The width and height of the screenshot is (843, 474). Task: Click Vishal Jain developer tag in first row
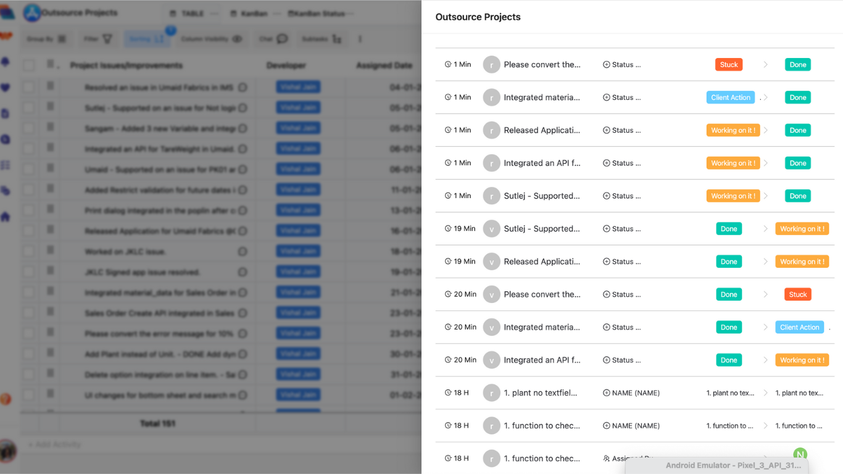click(x=298, y=87)
